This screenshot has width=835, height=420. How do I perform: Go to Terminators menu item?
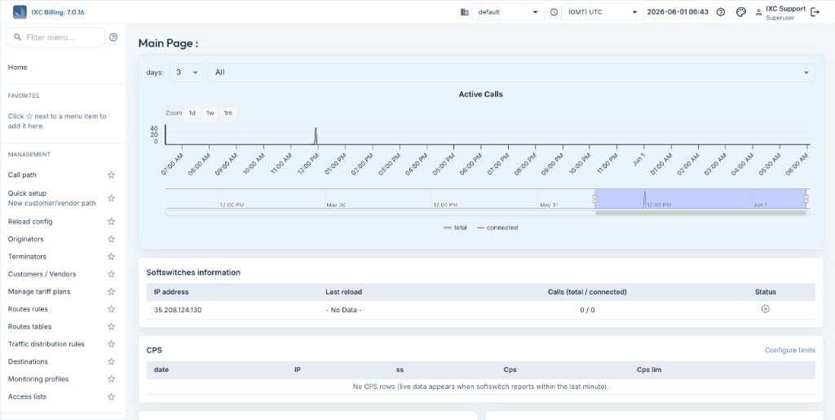27,257
